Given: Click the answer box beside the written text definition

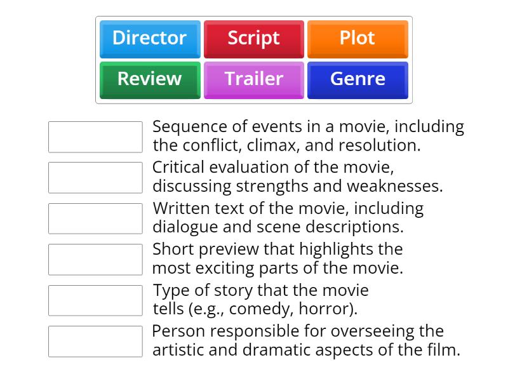Looking at the screenshot, I should click(x=95, y=218).
